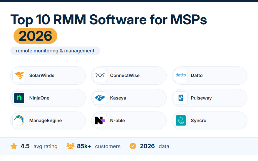Click the ManageEngine rainbow arc logo
This screenshot has height=161, width=258.
click(x=19, y=121)
